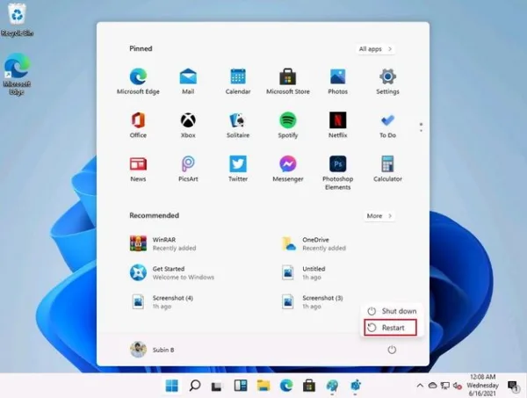Viewport: 527px width, 398px height.
Task: Launch Netflix from pinned apps
Action: click(338, 125)
